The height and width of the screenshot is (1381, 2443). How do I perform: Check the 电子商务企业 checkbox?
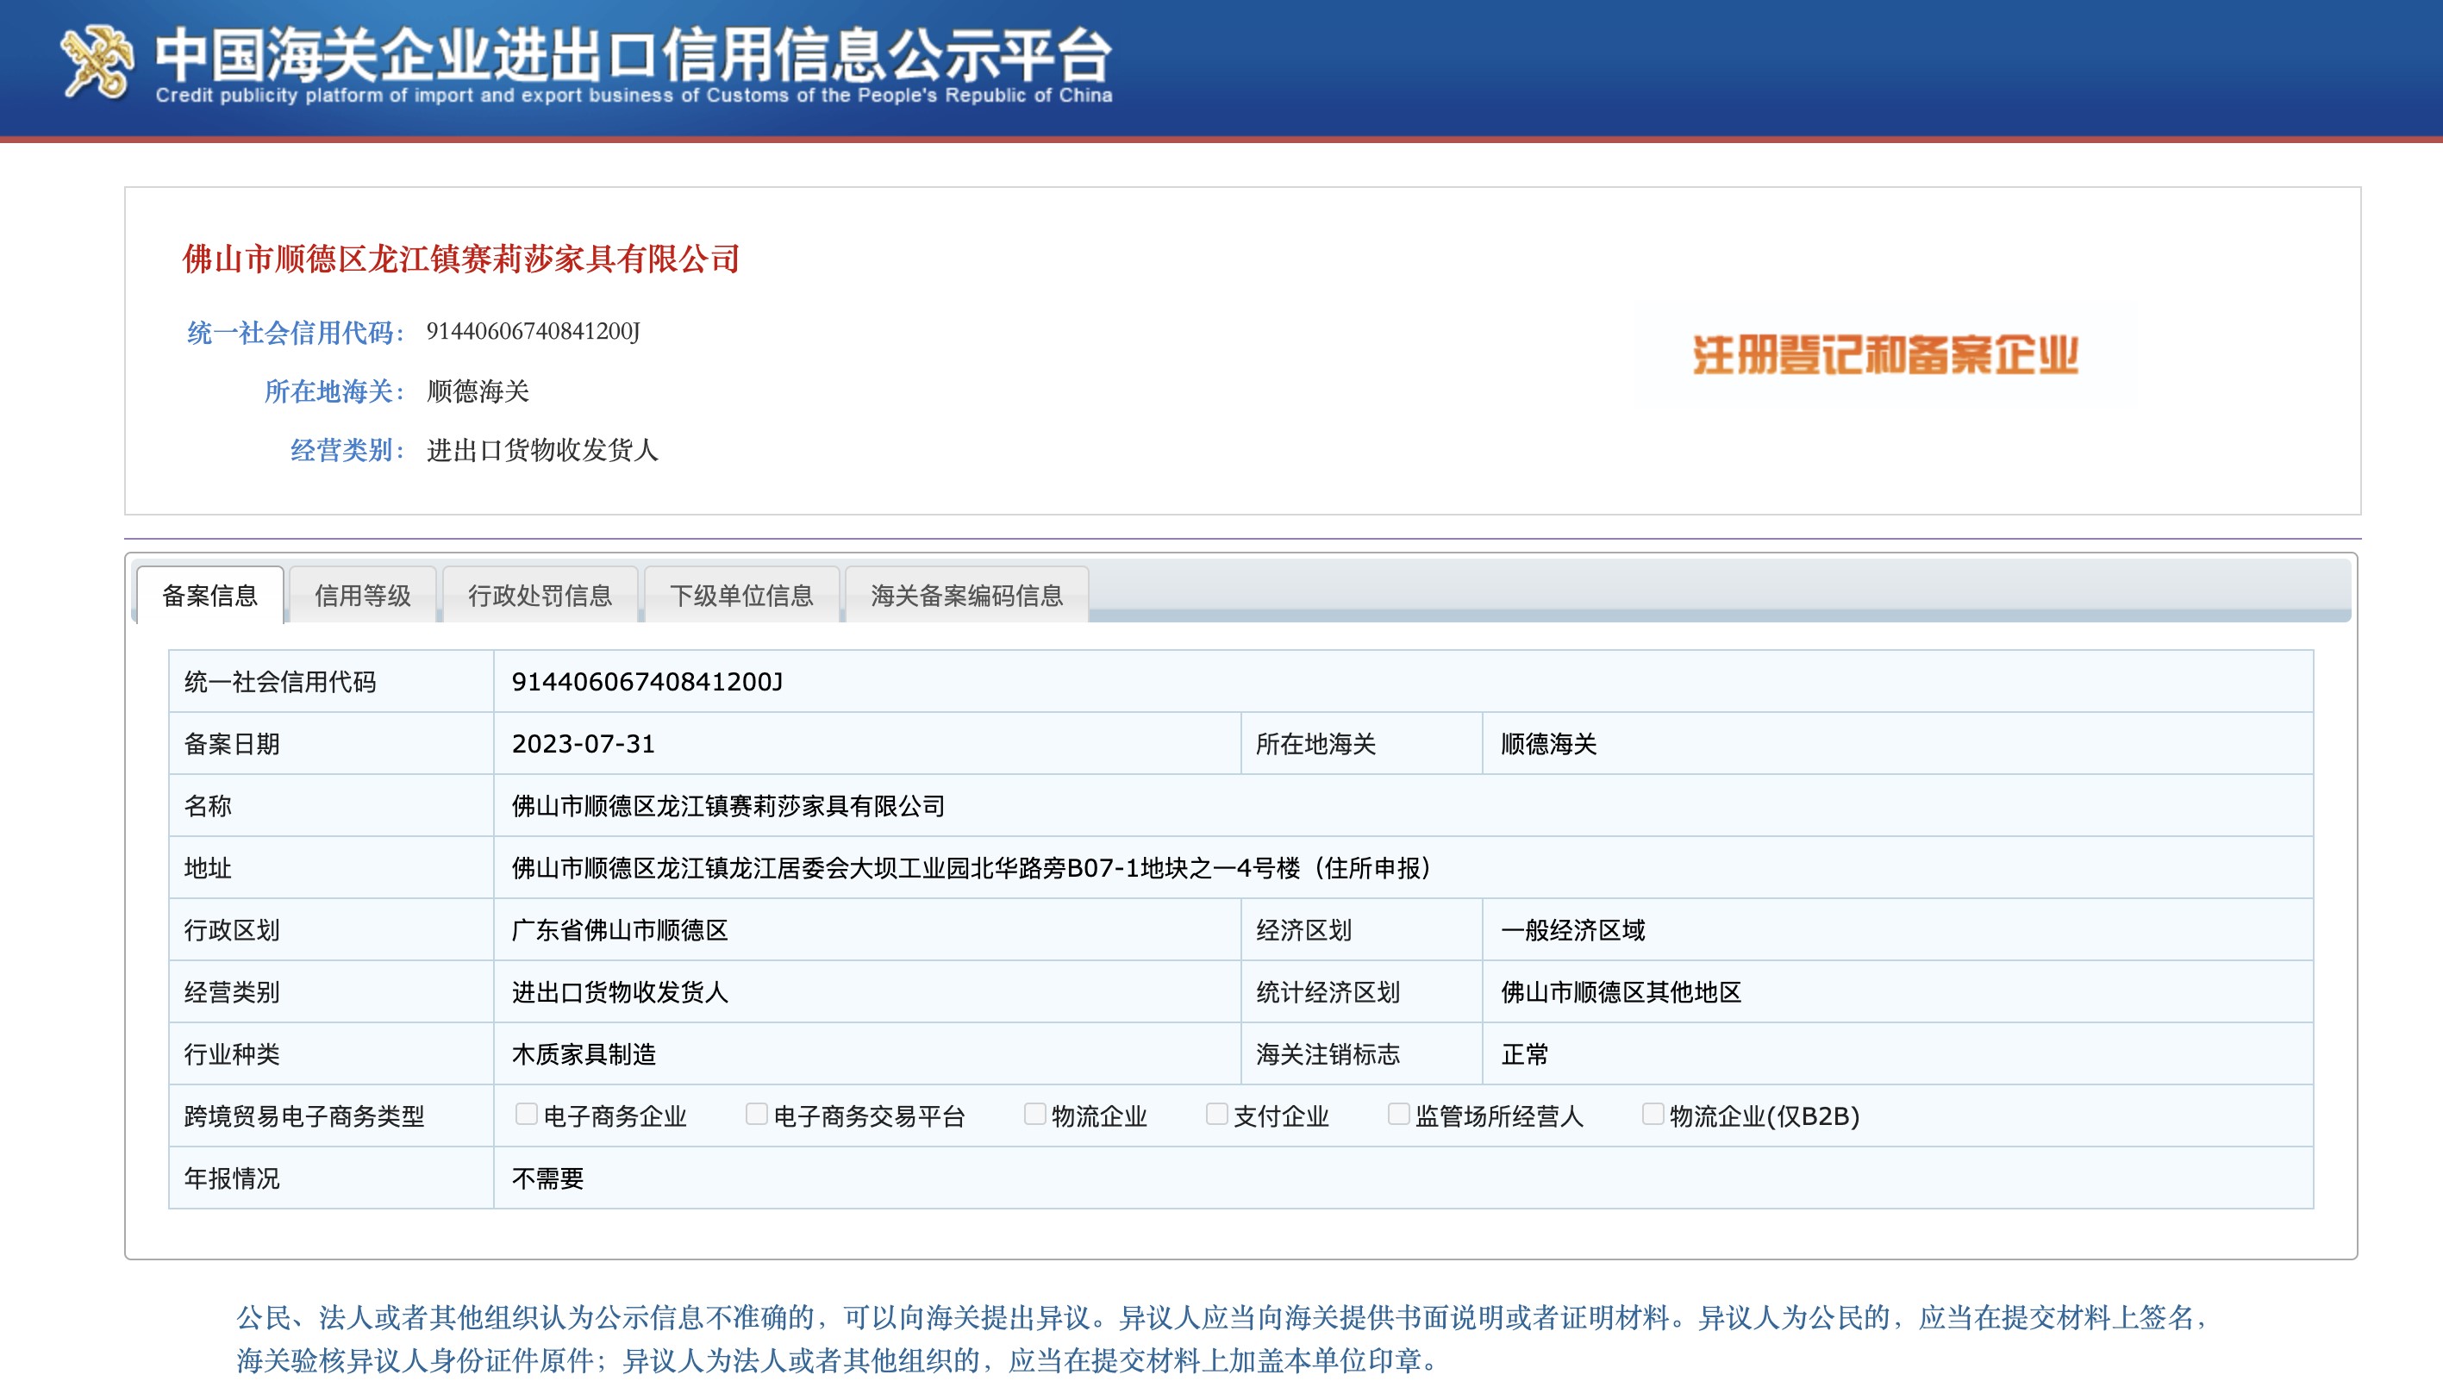tap(525, 1114)
